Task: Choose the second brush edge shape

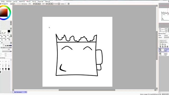Action: coord(8,46)
